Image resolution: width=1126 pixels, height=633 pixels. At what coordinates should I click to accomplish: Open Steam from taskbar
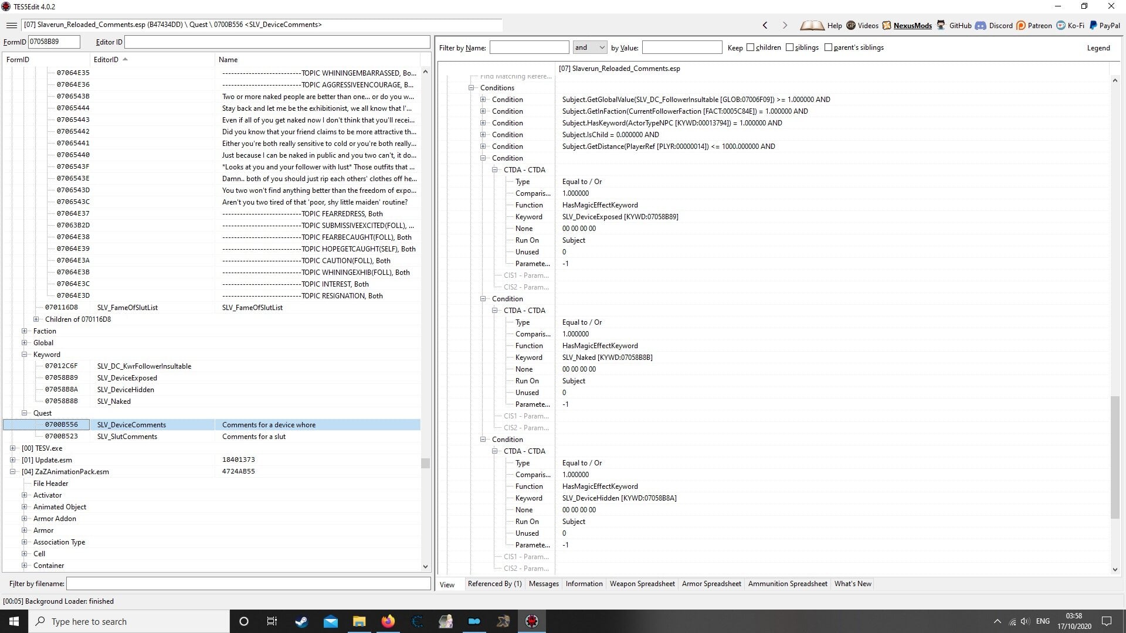point(301,621)
